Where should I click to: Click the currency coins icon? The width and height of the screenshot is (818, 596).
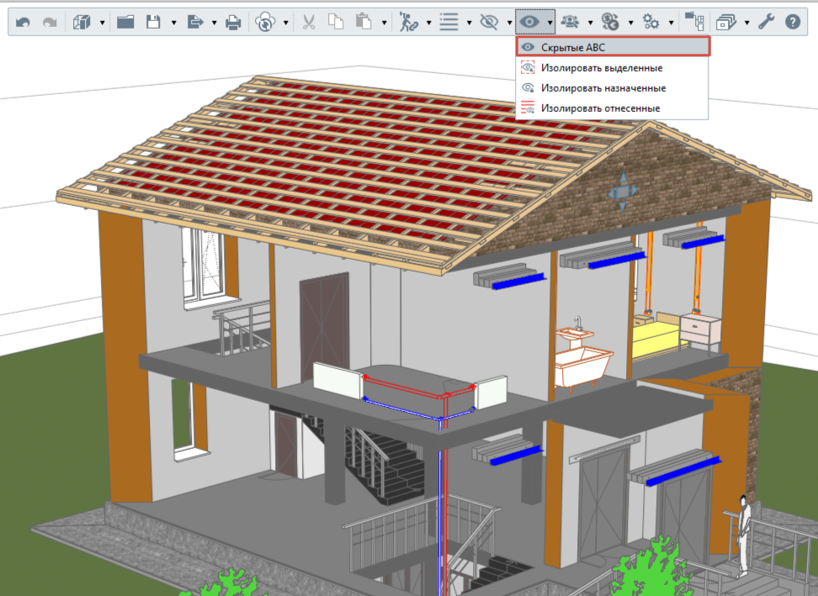pyautogui.click(x=610, y=22)
